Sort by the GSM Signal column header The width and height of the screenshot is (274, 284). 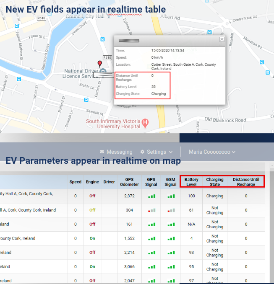pos(170,182)
